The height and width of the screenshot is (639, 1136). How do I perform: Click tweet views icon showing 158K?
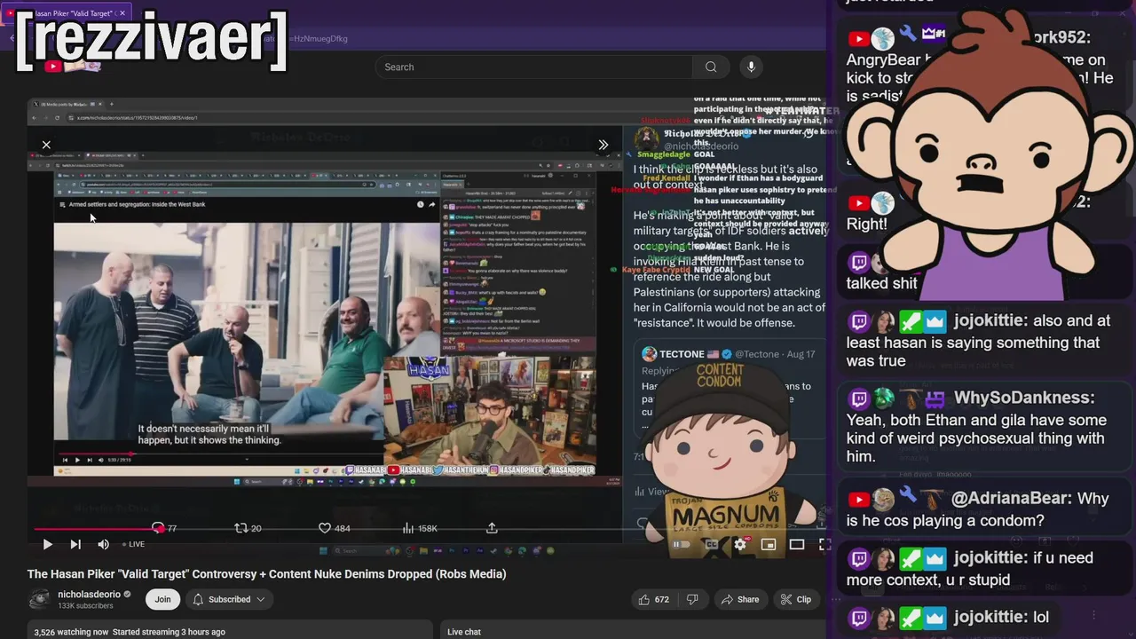pos(419,528)
